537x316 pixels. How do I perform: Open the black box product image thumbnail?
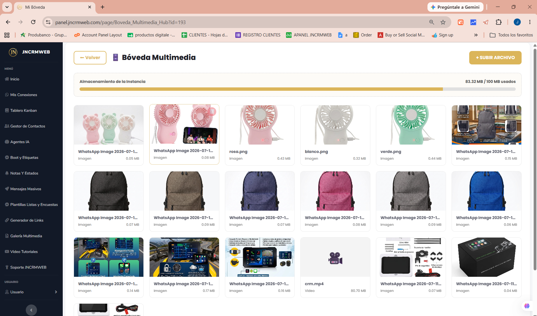(x=487, y=257)
